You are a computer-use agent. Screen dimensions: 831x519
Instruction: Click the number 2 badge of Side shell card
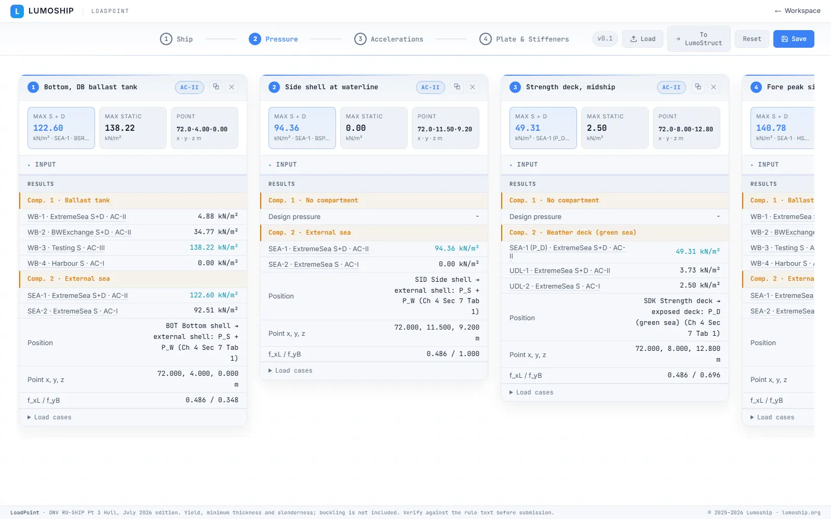coord(274,87)
